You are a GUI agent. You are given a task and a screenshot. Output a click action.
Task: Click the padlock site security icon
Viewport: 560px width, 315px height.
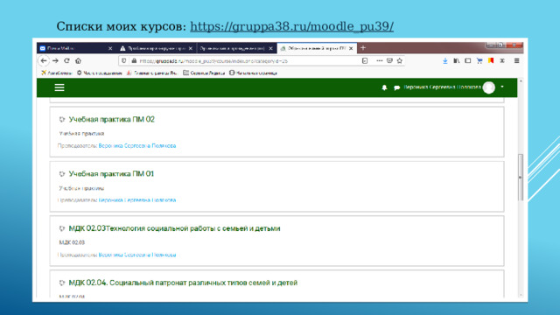point(134,60)
